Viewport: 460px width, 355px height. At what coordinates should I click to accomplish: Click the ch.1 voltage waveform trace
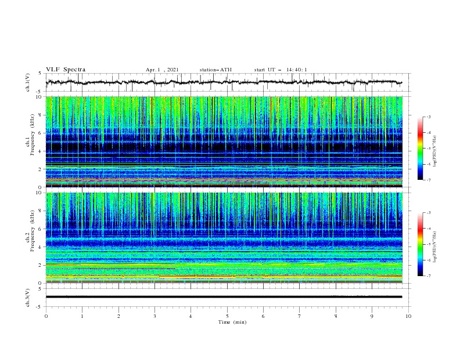[224, 82]
